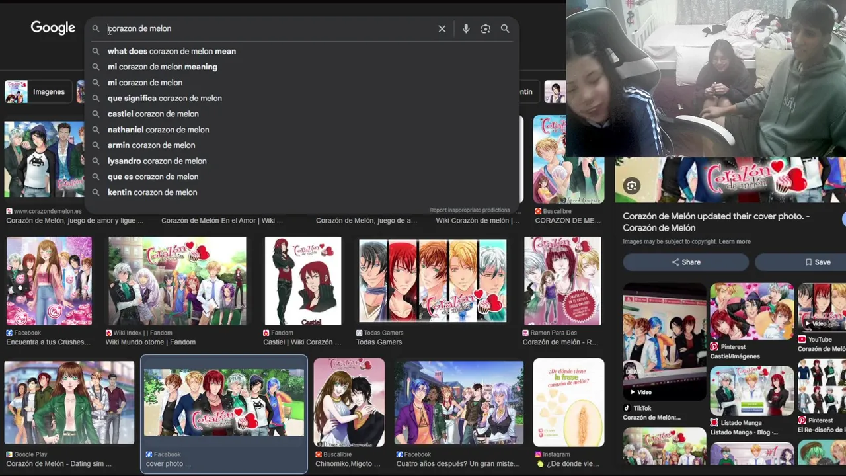This screenshot has width=846, height=476.
Task: Open search by image camera icon
Action: point(486,29)
